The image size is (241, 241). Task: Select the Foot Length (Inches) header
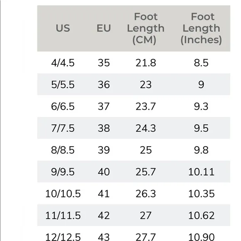pyautogui.click(x=201, y=28)
